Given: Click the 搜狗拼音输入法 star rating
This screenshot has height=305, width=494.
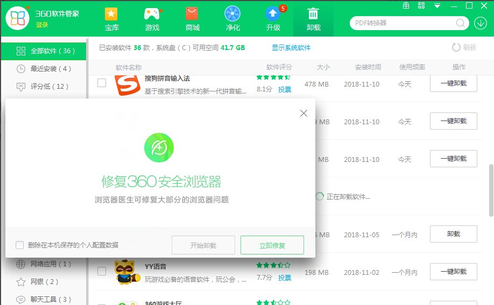Looking at the screenshot, I should pos(273,77).
